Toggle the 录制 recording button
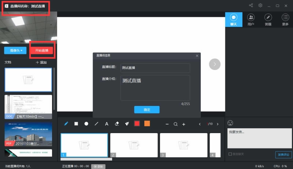 (x=98, y=166)
